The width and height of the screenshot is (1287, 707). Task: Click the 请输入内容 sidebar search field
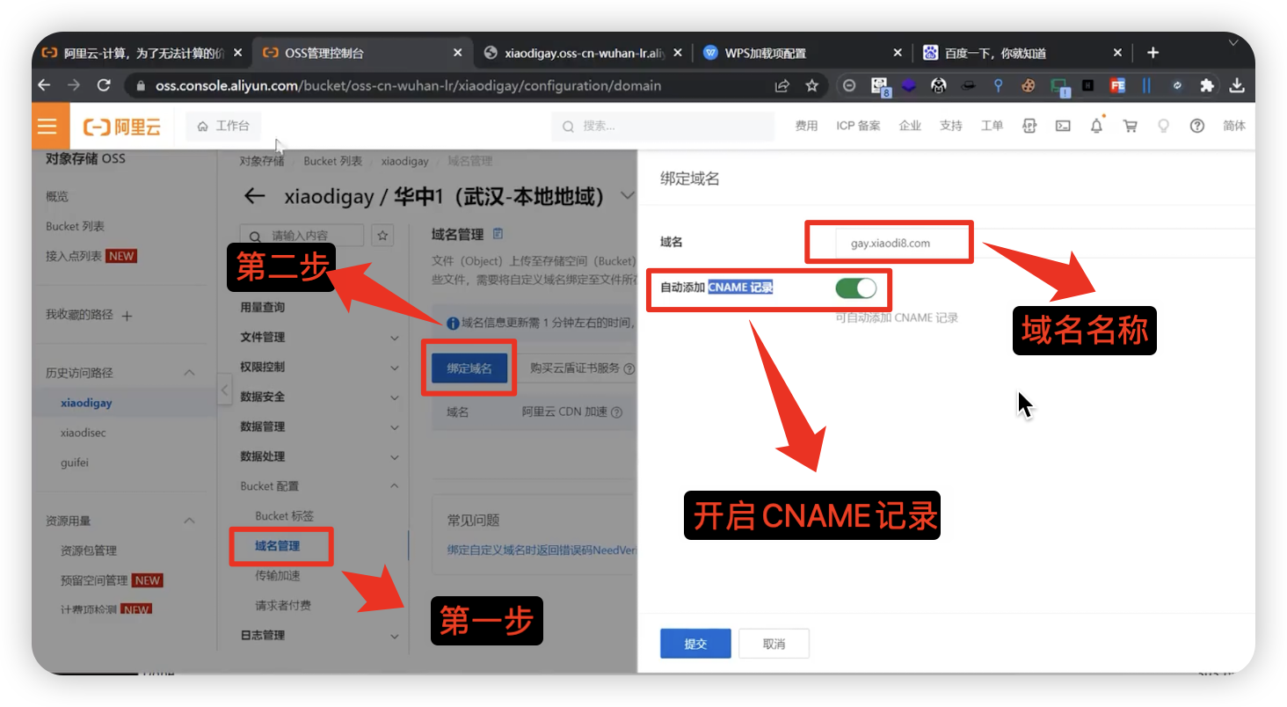point(302,235)
